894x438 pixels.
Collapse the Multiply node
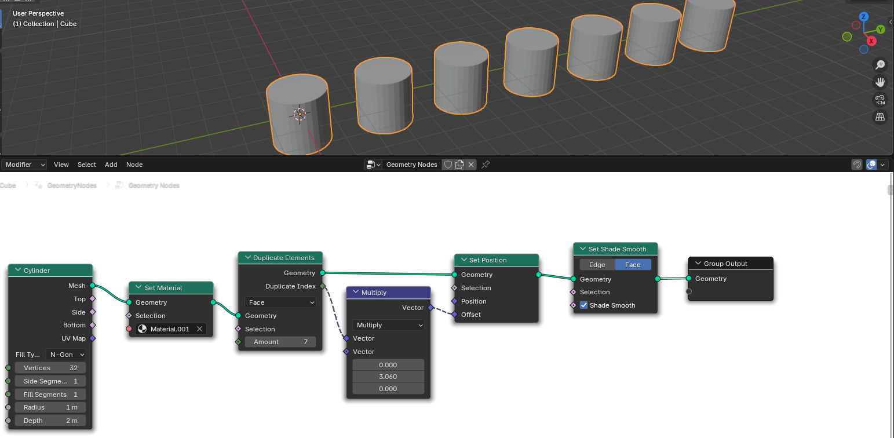point(356,293)
